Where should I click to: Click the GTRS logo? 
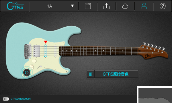click(15, 6)
